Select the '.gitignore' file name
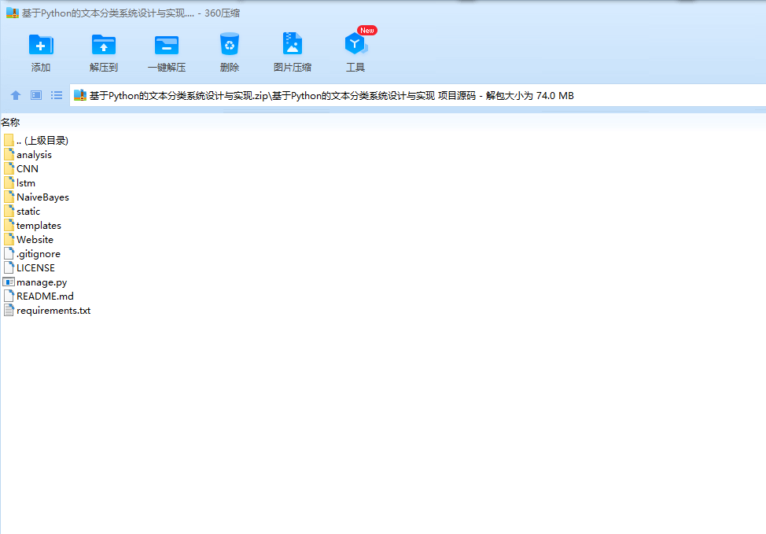 pyautogui.click(x=38, y=254)
